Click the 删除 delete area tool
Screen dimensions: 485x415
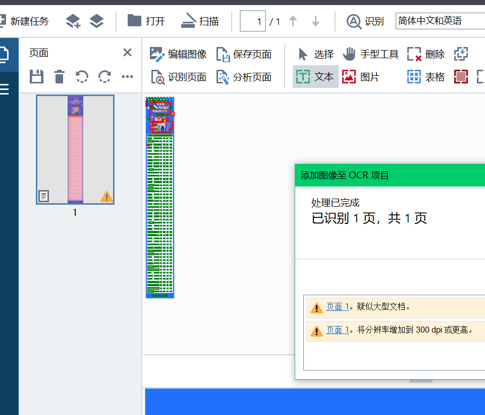[426, 54]
